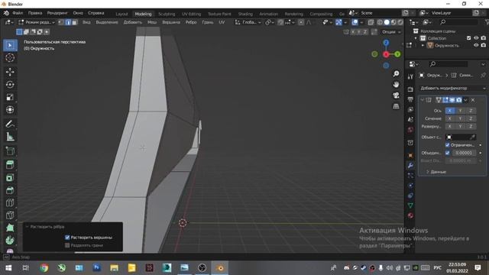
Task: Hide Collection with eye icon in outliner
Action: (x=476, y=38)
